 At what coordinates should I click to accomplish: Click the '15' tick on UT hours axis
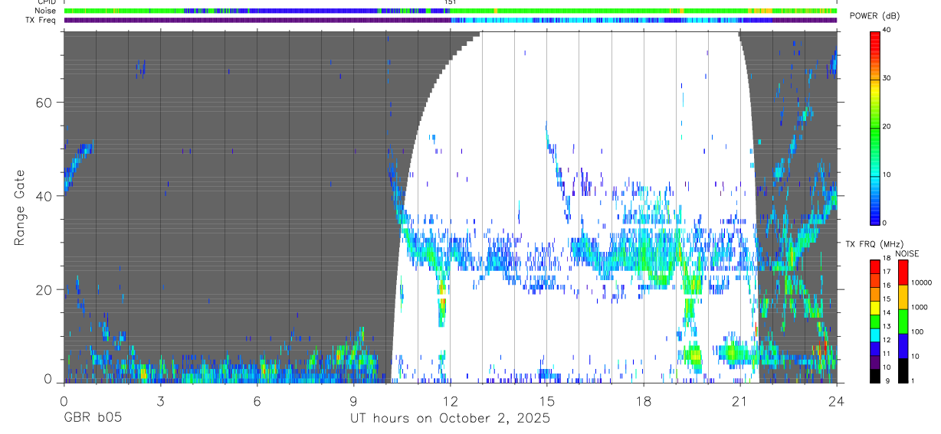(547, 401)
